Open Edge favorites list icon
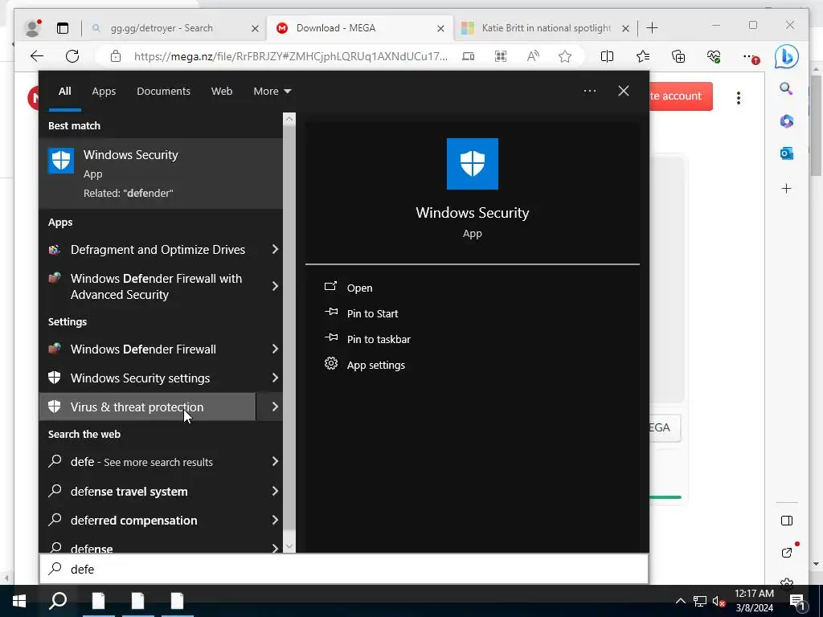Viewport: 823px width, 617px height. click(x=642, y=57)
